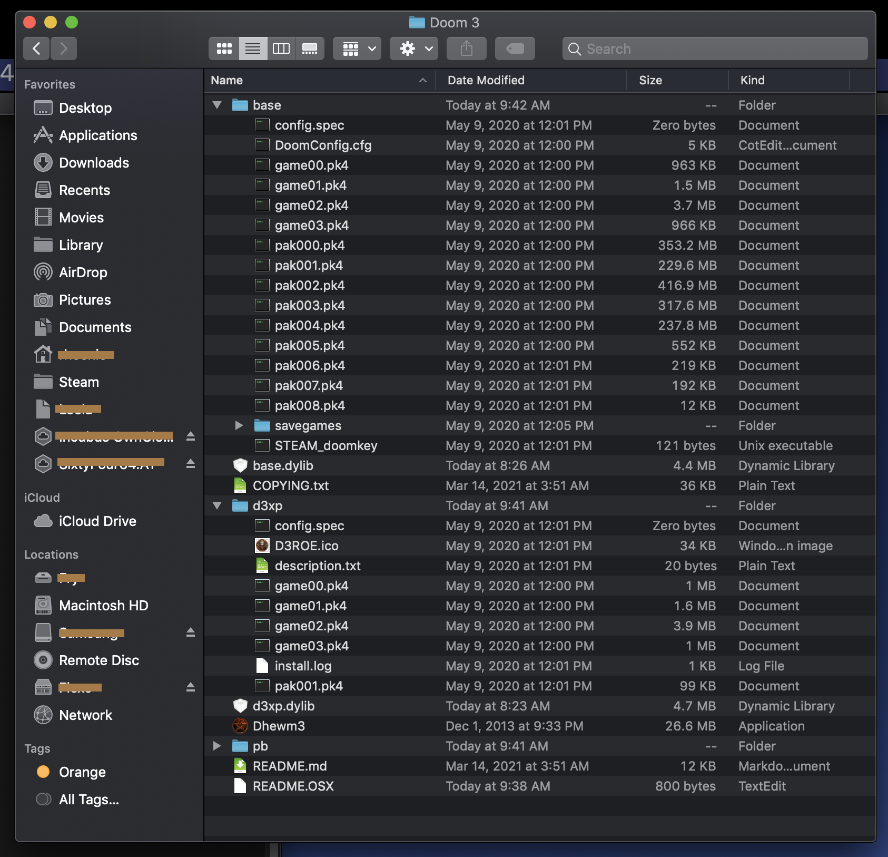Expand the savegames folder
This screenshot has width=888, height=857.
click(x=239, y=425)
